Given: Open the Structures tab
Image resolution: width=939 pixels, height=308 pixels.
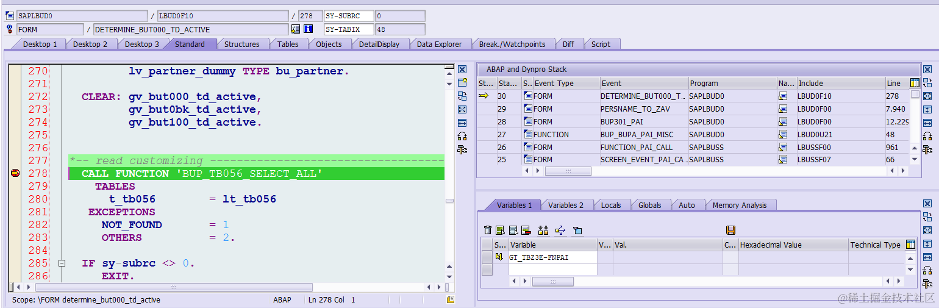Looking at the screenshot, I should [241, 44].
